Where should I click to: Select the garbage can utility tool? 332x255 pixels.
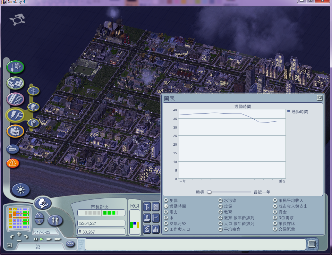pyautogui.click(x=33, y=123)
